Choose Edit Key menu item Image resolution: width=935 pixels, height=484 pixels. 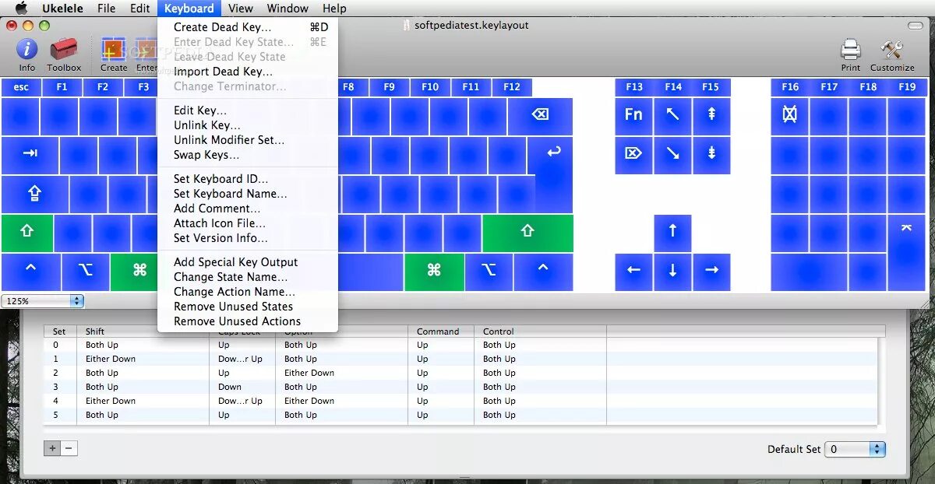point(248,110)
